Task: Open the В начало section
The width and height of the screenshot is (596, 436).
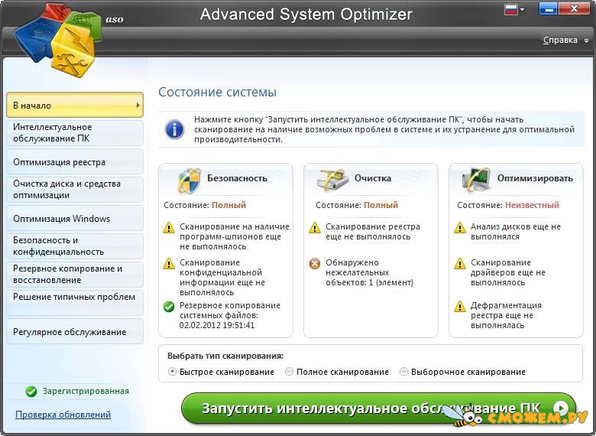Action: pos(75,105)
